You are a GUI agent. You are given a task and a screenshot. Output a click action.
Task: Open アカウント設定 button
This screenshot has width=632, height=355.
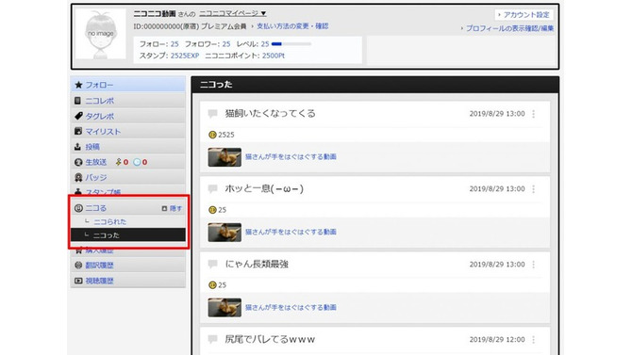[x=524, y=14]
